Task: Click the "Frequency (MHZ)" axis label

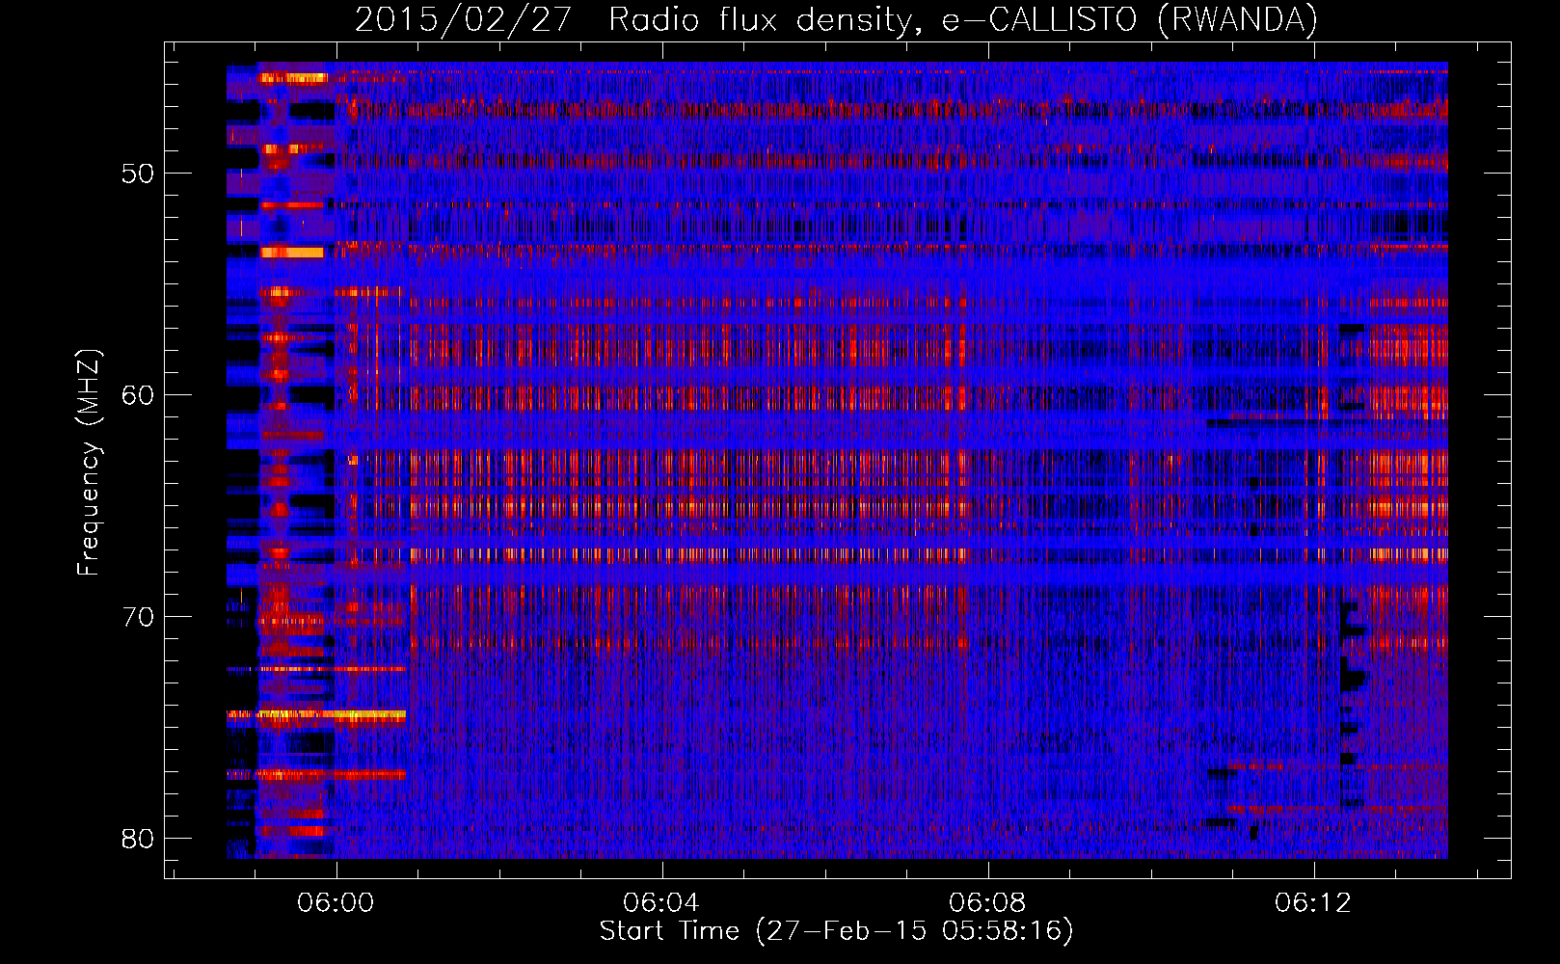Action: click(x=89, y=463)
